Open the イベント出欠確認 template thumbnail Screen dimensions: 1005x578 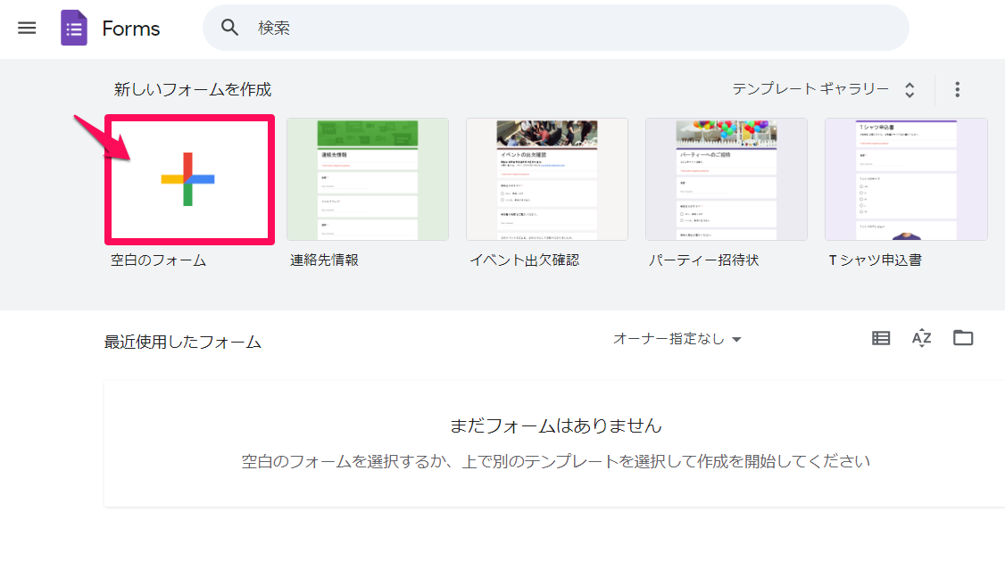tap(547, 179)
